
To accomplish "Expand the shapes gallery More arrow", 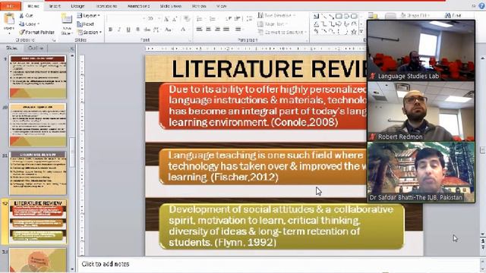I will click(x=361, y=32).
